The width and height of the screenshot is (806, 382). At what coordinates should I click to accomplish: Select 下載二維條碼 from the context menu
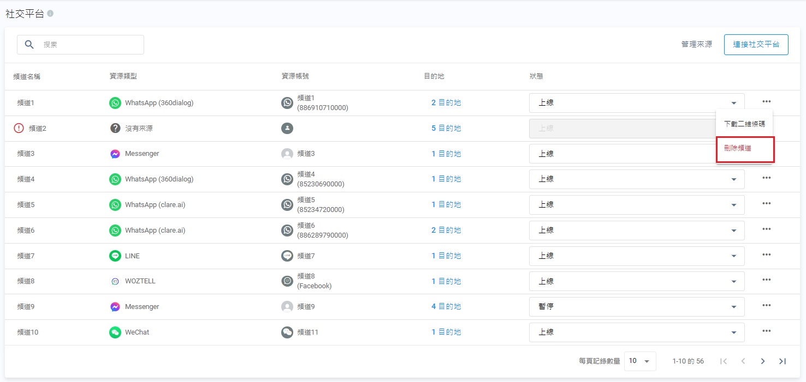point(744,124)
